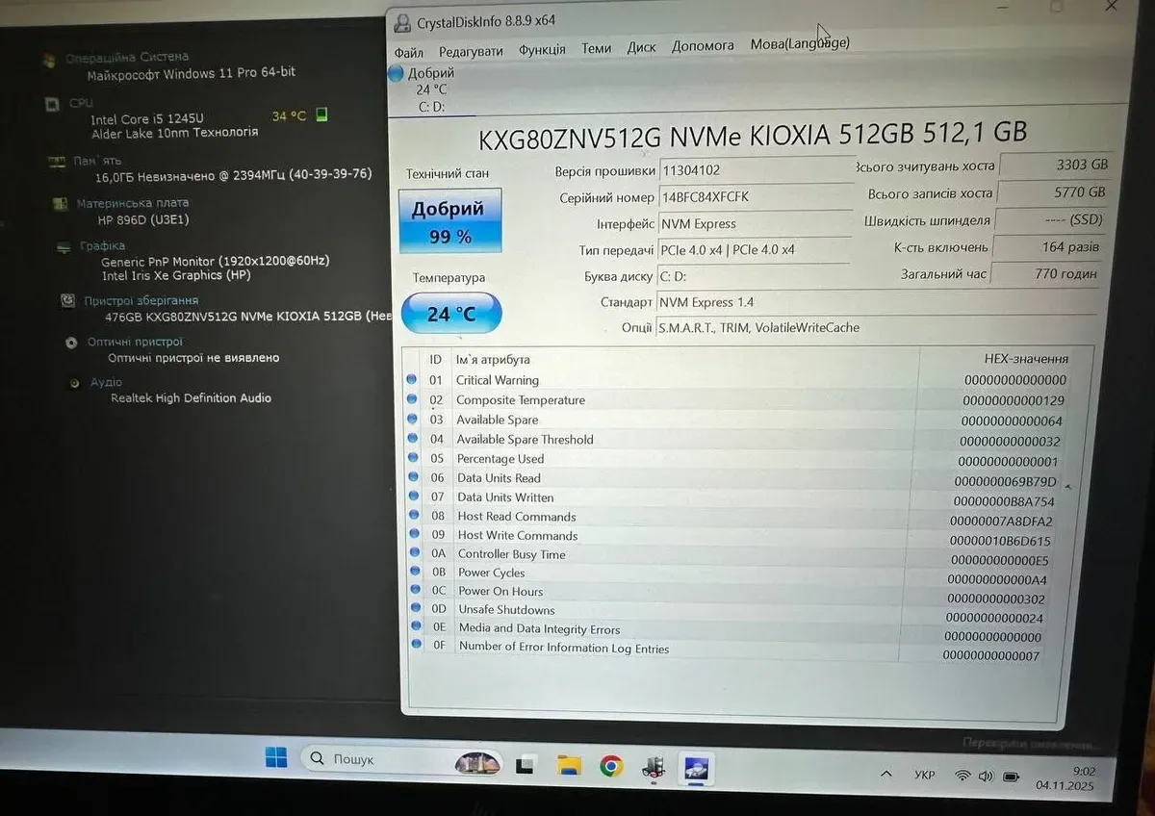The height and width of the screenshot is (816, 1155).
Task: Open the Функція menu
Action: coord(542,50)
